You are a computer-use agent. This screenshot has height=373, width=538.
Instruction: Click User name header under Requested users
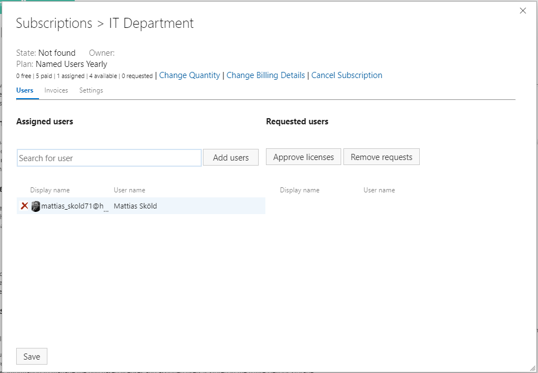coord(379,190)
